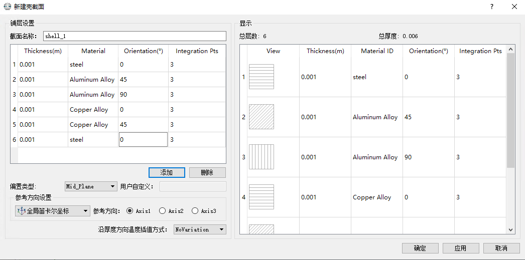The height and width of the screenshot is (260, 525).
Task: Select the layer 1 horizontal hatch view thumbnail
Action: [261, 77]
